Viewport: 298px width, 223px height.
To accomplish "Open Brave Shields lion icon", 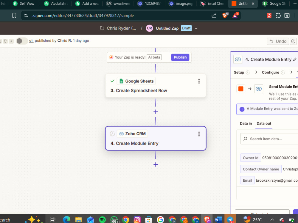I will point(225,15).
